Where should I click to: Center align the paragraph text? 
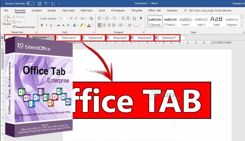coord(104,25)
